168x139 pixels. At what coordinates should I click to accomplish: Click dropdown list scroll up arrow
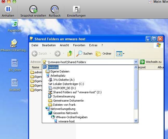pyautogui.click(x=136, y=67)
